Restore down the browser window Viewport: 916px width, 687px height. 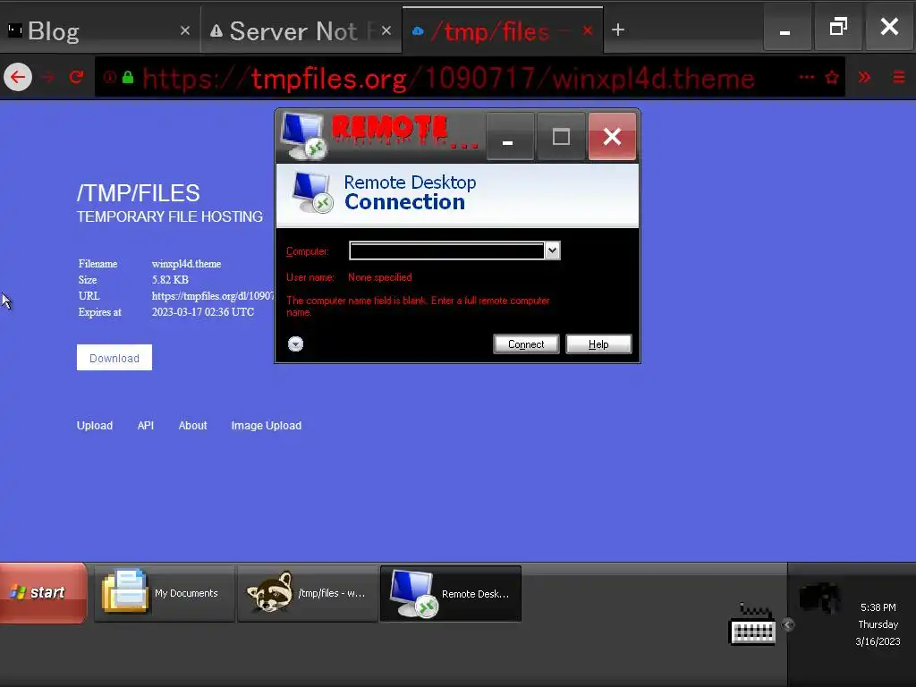tap(838, 28)
